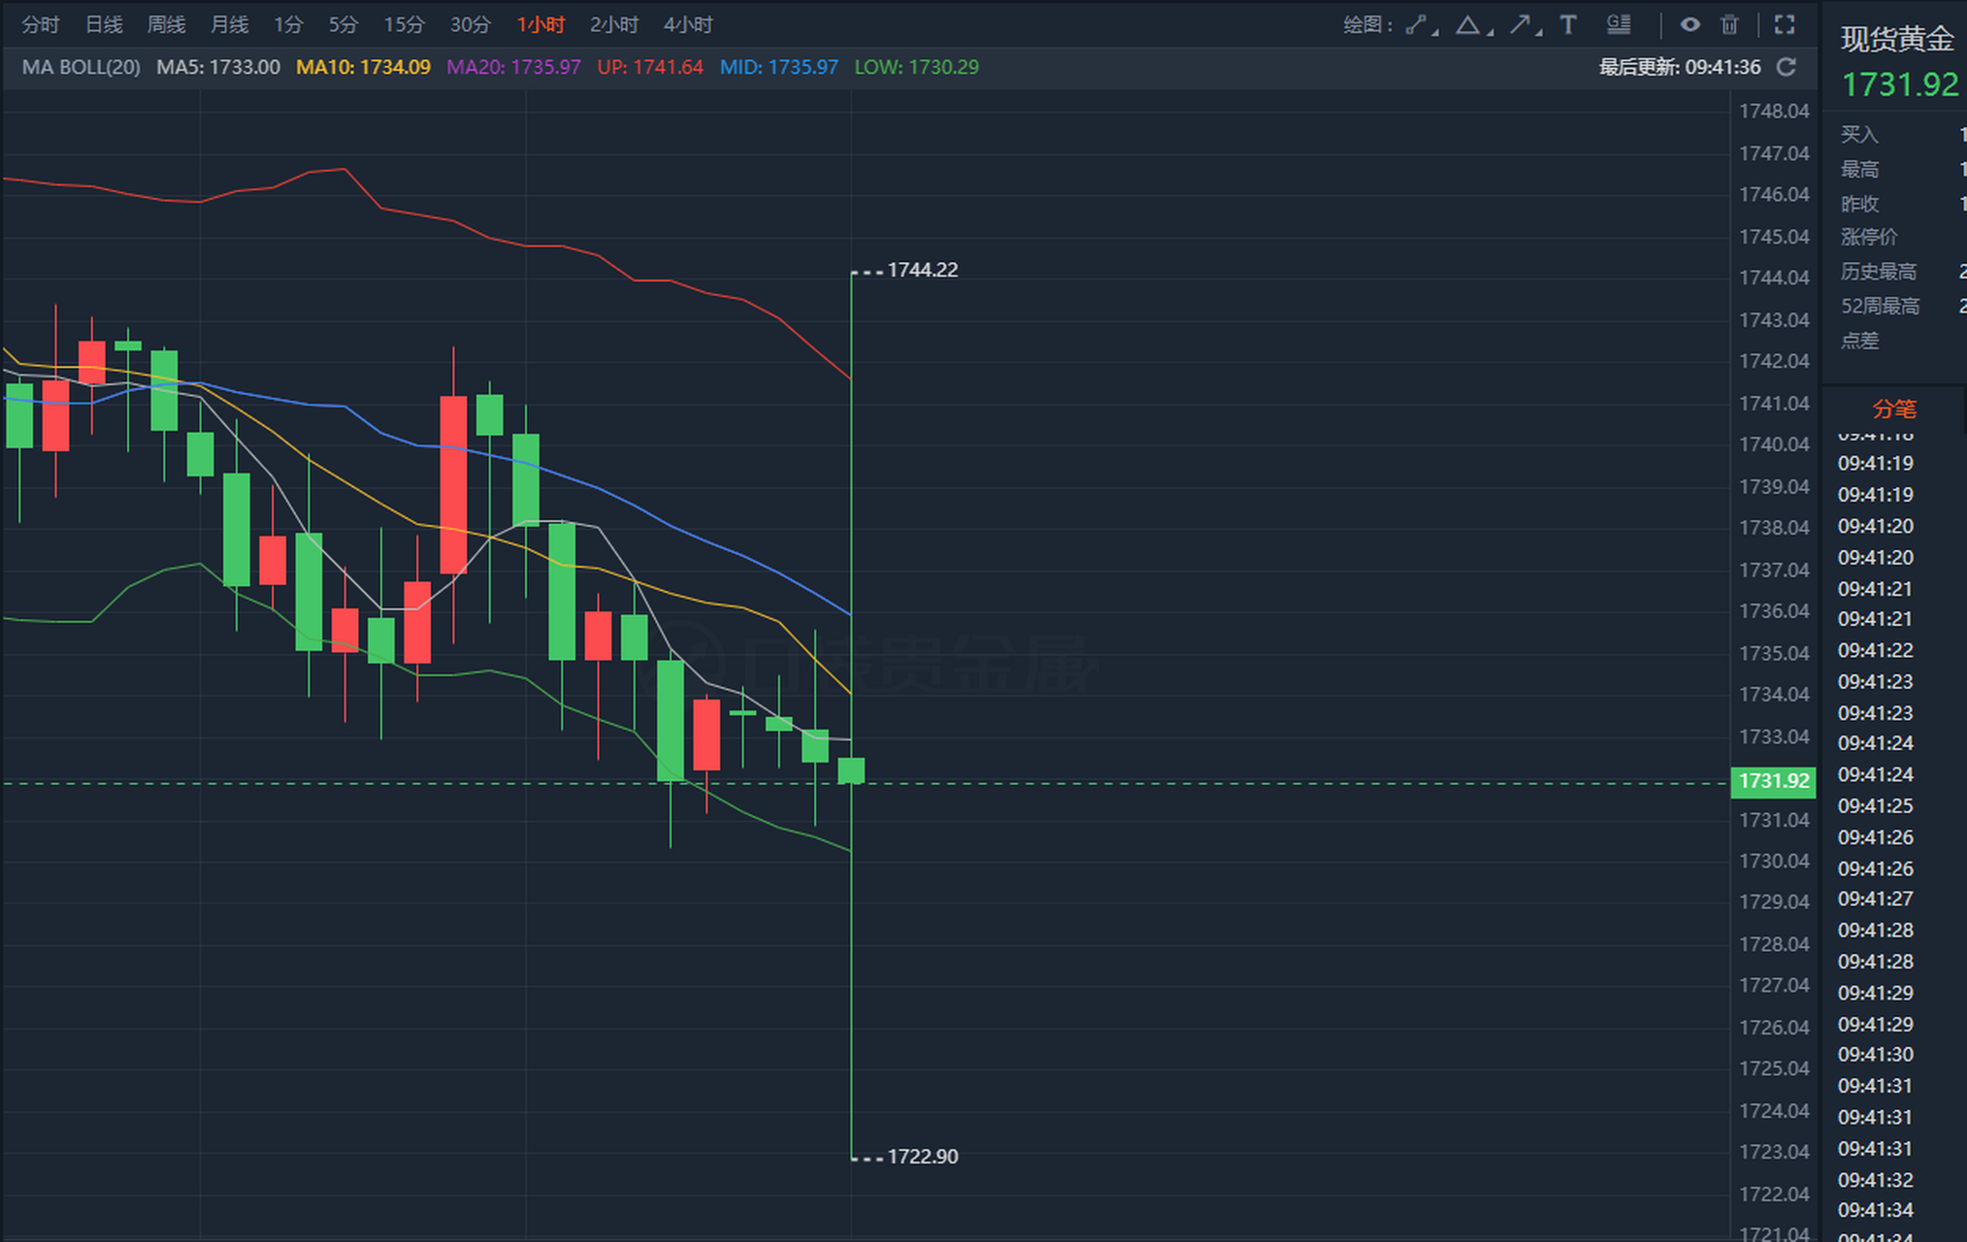The image size is (1967, 1242).
Task: Click the 最后更新: 09:41:36 timestamp
Action: point(1680,67)
